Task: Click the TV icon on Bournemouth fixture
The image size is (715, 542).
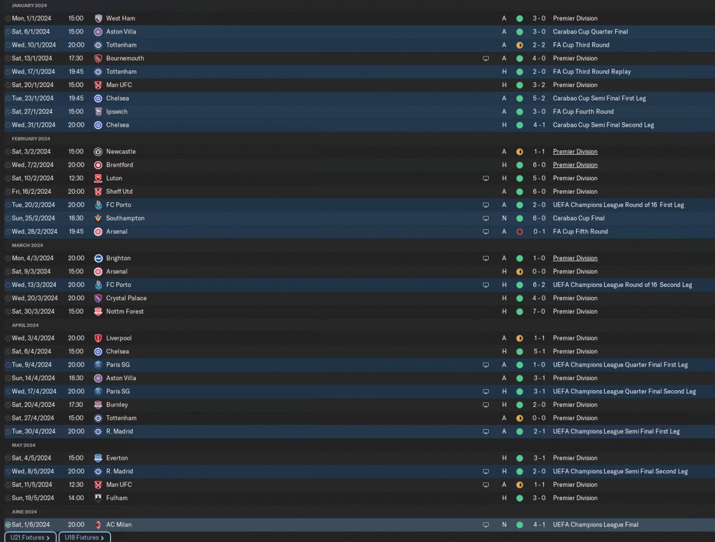Action: (x=486, y=59)
